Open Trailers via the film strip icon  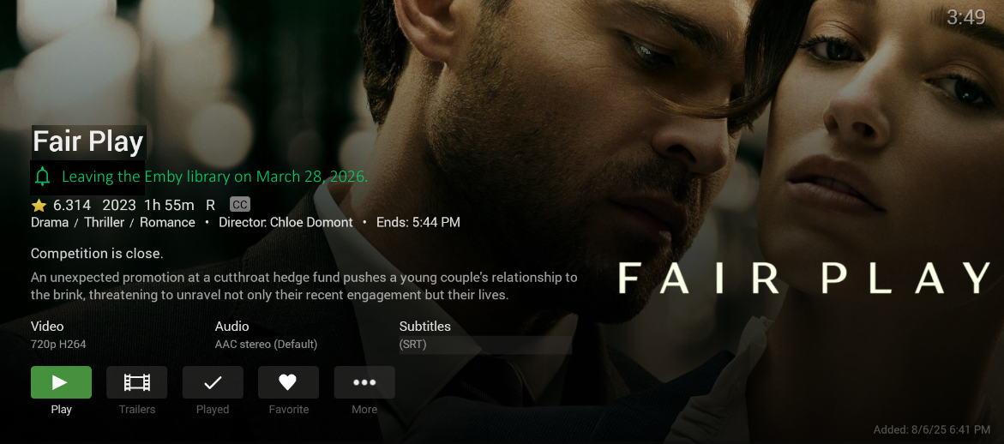tap(136, 382)
